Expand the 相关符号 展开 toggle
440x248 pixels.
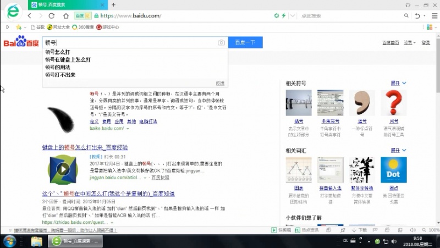(398, 83)
